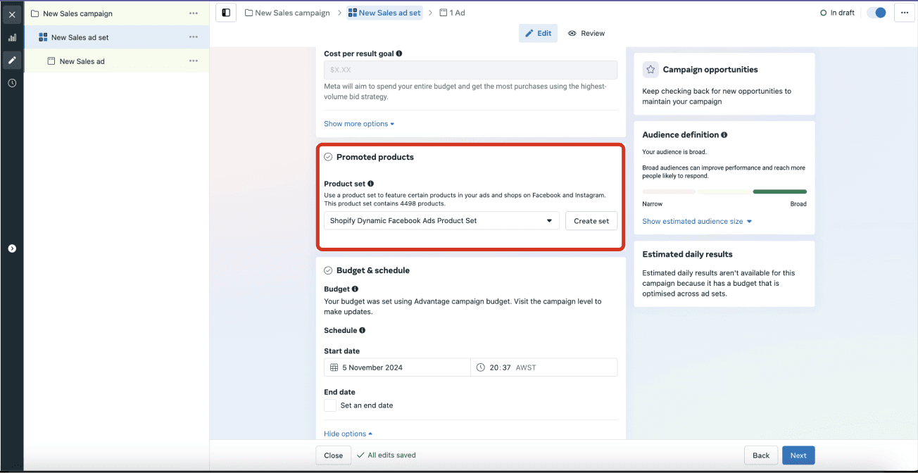Open the bar chart insights icon in sidebar
The image size is (918, 473).
pyautogui.click(x=12, y=37)
